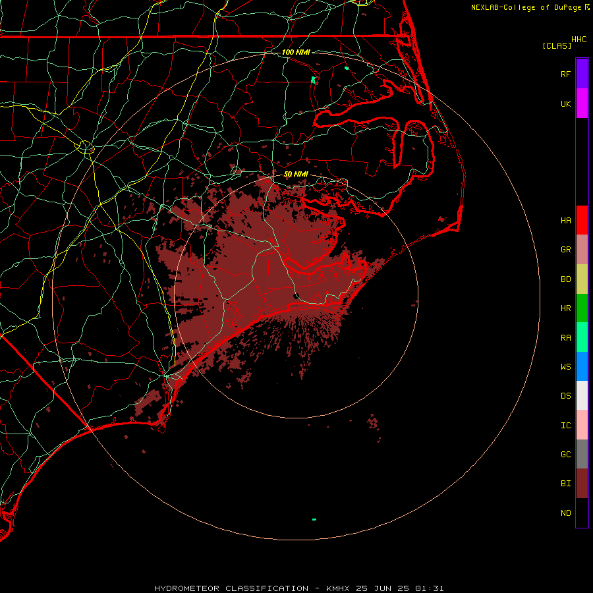Click the KMHX station identifier
The image size is (593, 593).
click(x=338, y=588)
